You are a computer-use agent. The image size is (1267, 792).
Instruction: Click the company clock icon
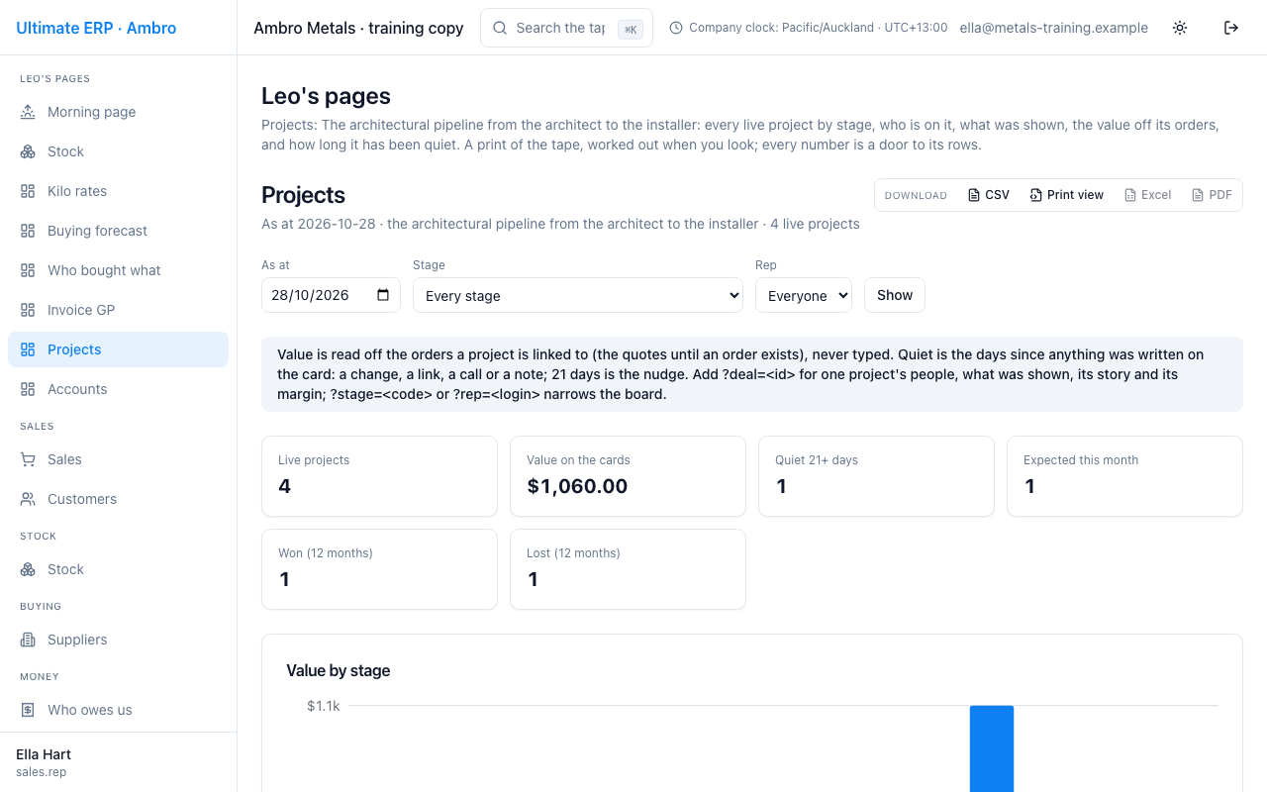(x=676, y=28)
